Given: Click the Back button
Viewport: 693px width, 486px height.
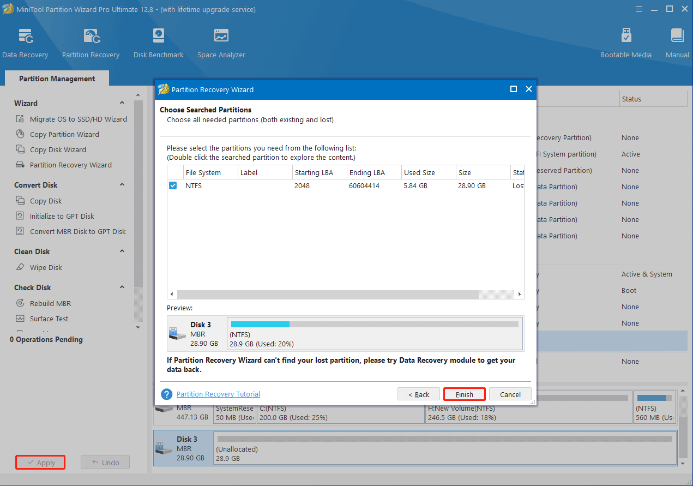Looking at the screenshot, I should click(x=418, y=394).
